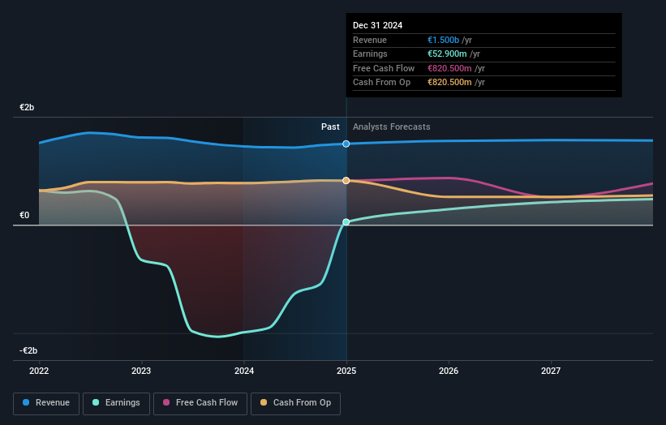
Task: Click the €2b y-axis label
Action: pos(27,107)
